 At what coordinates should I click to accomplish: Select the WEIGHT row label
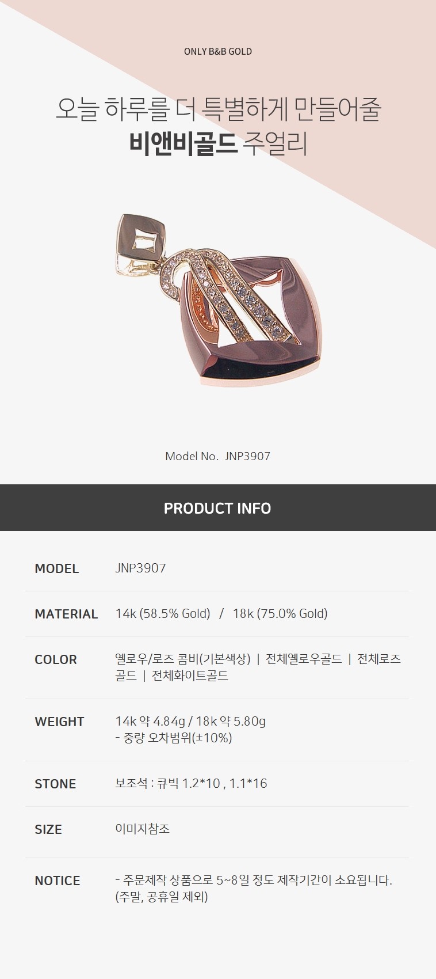click(x=59, y=722)
